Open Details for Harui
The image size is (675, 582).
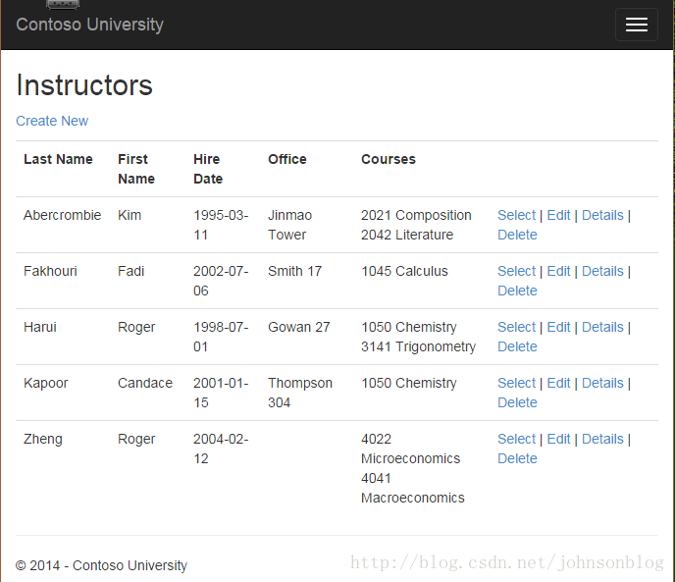point(602,327)
